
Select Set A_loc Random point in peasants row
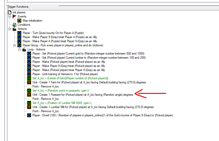click(61, 91)
